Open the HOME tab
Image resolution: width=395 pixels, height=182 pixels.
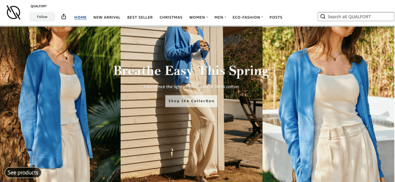click(x=80, y=17)
